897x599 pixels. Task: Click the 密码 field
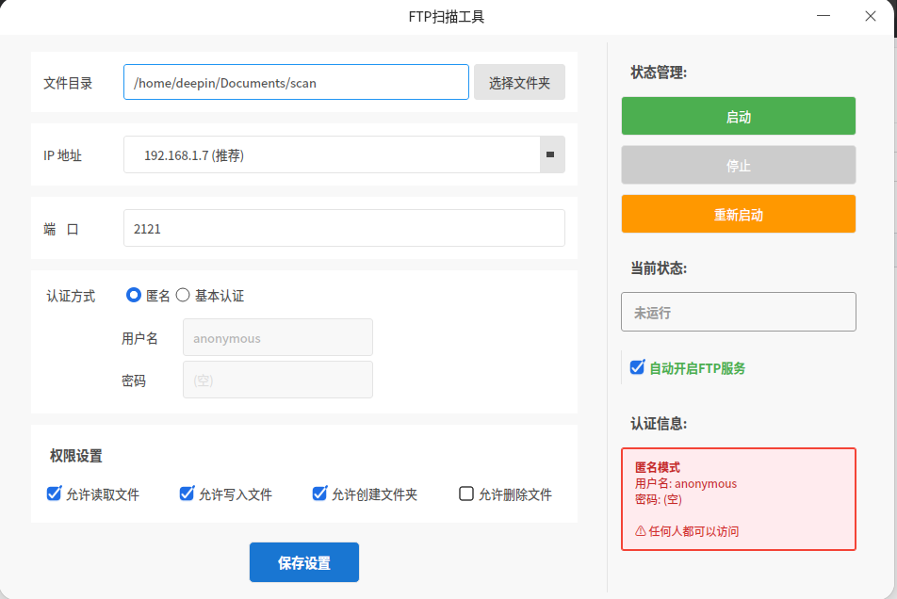(278, 380)
